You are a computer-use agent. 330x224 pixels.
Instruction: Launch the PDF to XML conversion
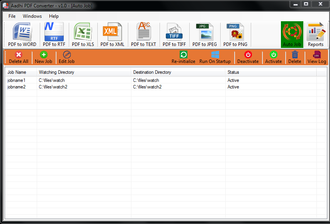pyautogui.click(x=112, y=34)
